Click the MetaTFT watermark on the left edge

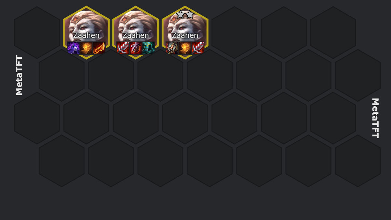point(19,75)
